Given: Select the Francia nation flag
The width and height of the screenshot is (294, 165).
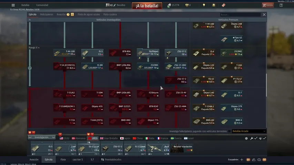Looking at the screenshot, I should [x=163, y=139].
